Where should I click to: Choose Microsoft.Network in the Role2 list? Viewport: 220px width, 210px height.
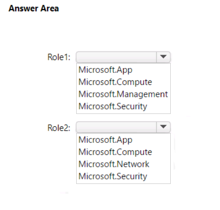[x=114, y=164]
